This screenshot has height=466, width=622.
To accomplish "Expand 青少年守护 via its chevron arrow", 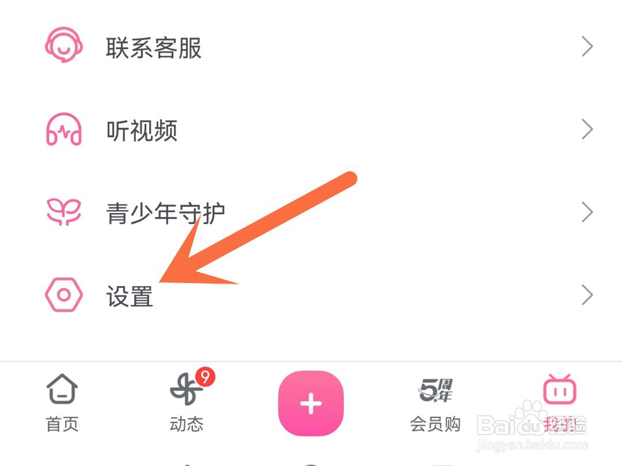I will point(587,212).
